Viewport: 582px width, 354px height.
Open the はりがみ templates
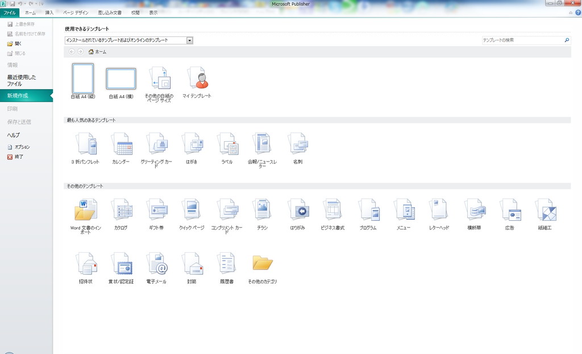coord(298,214)
